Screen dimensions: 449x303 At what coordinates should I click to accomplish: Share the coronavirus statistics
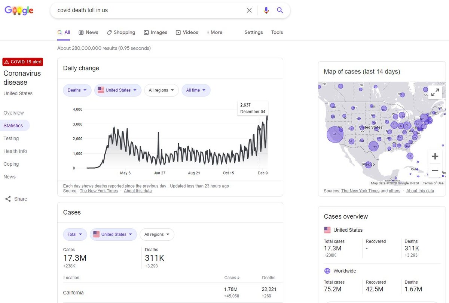pos(16,199)
